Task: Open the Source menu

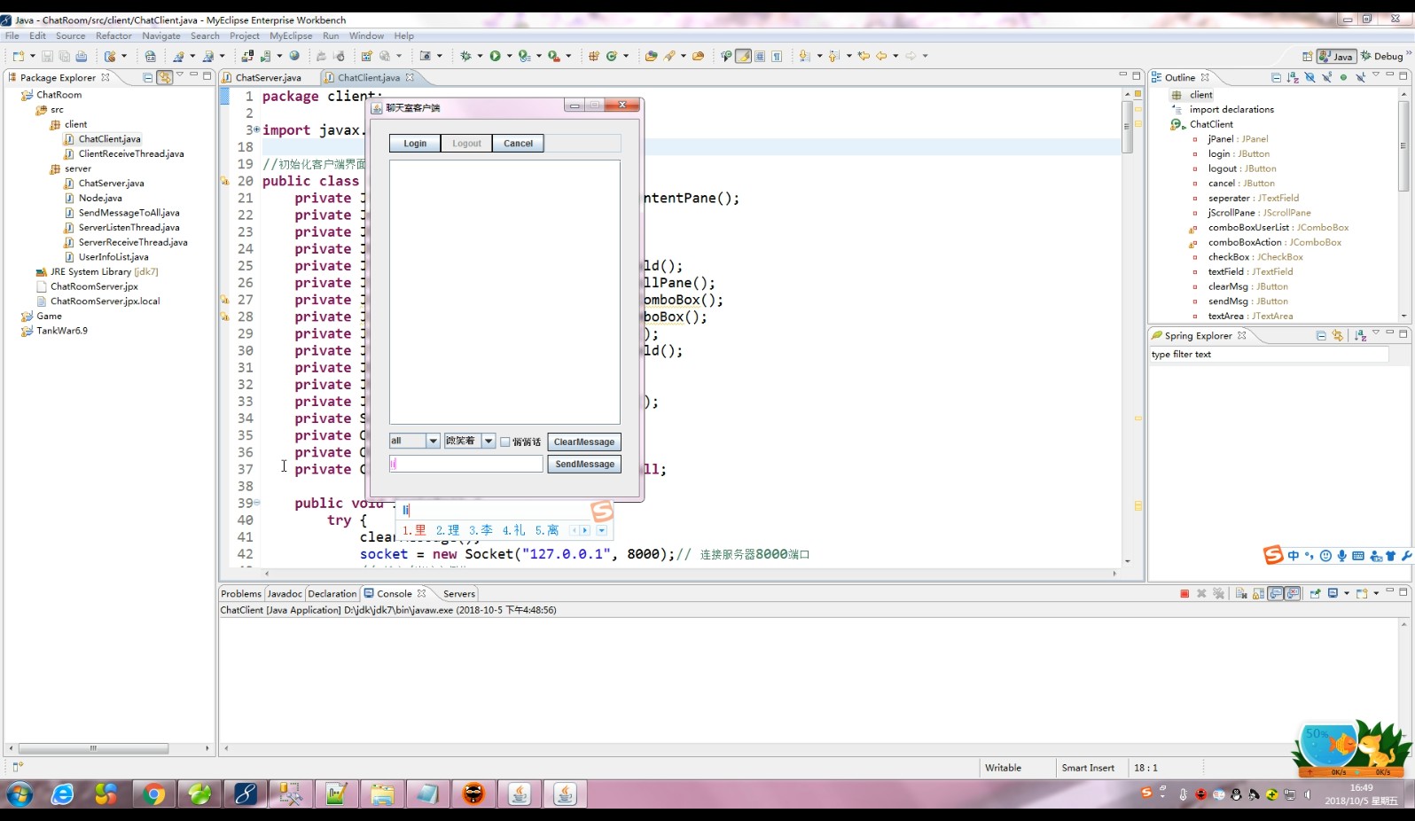Action: click(x=70, y=35)
